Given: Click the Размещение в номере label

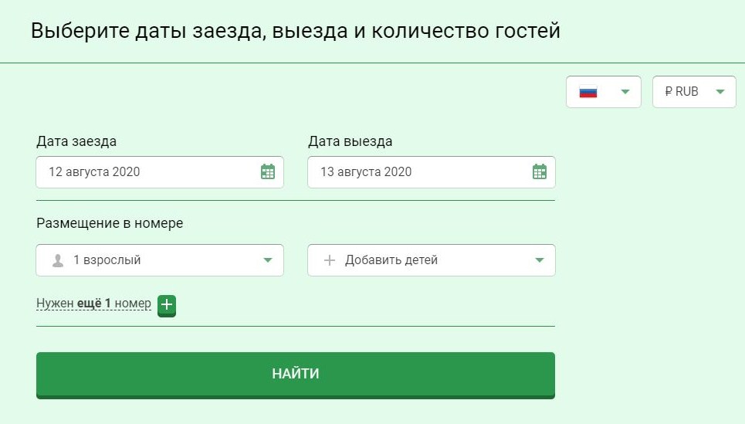Looking at the screenshot, I should (110, 223).
